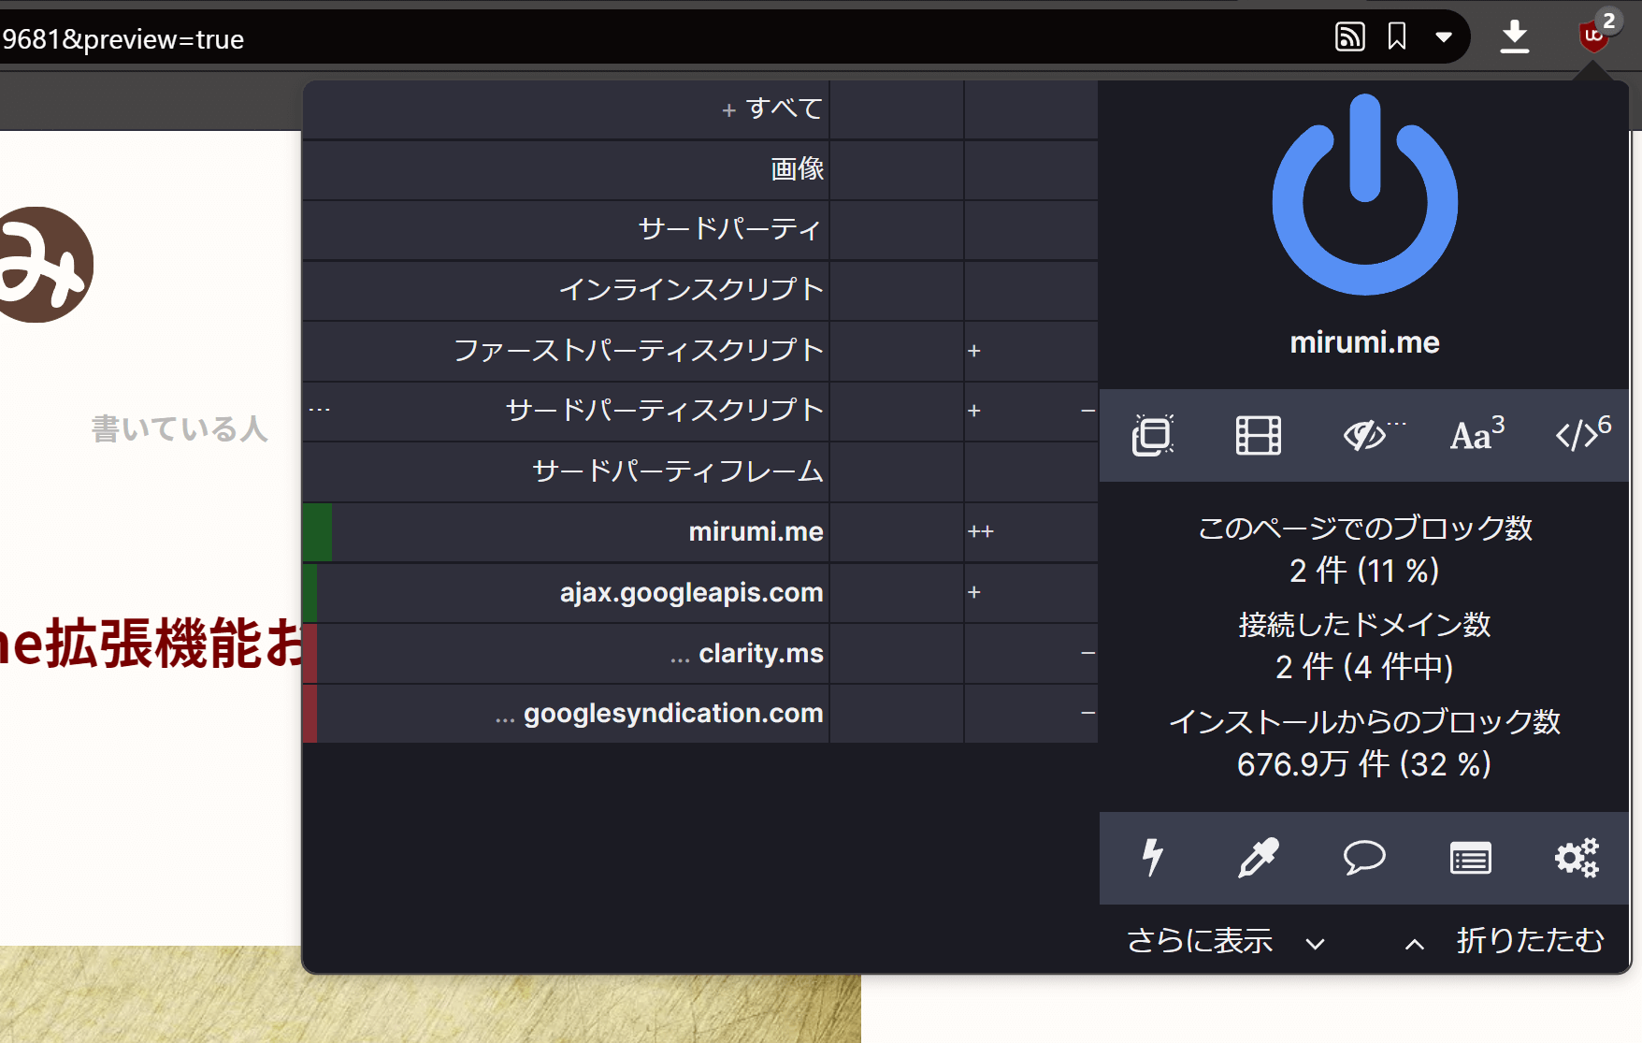Image resolution: width=1642 pixels, height=1043 pixels.
Task: Click the ajax.googleapis.com domain row
Action: point(566,592)
